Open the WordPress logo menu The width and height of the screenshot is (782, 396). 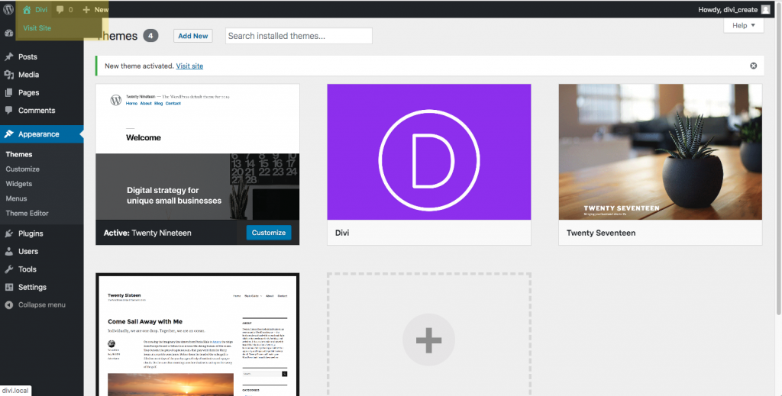(8, 9)
